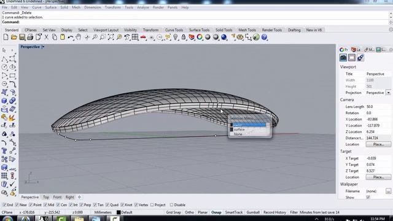Image resolution: width=393 pixels, height=221 pixels.
Task: Click the Place button for Camera Location
Action: point(378,144)
